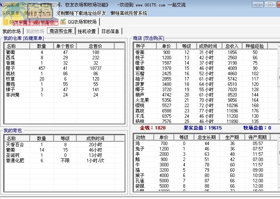The height and width of the screenshot is (199, 280).
Task: Click the 果实总值：19615 value text
Action: coord(203,128)
